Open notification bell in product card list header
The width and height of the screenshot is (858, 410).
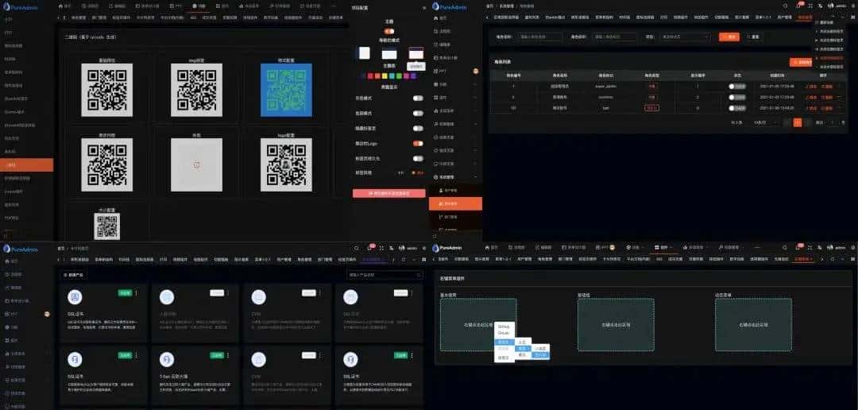tap(369, 248)
